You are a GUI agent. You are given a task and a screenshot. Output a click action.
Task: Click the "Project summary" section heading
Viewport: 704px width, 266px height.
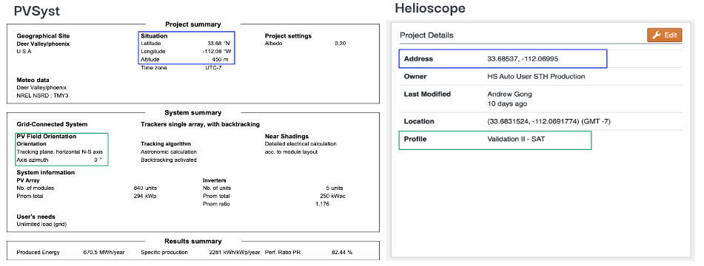point(193,24)
